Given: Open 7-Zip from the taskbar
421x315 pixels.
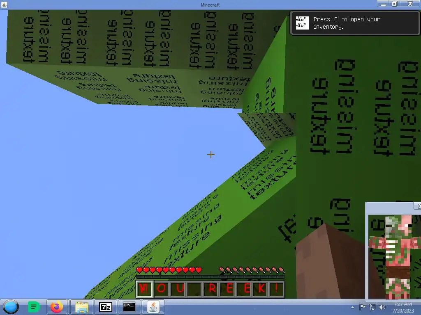Looking at the screenshot, I should [106, 307].
